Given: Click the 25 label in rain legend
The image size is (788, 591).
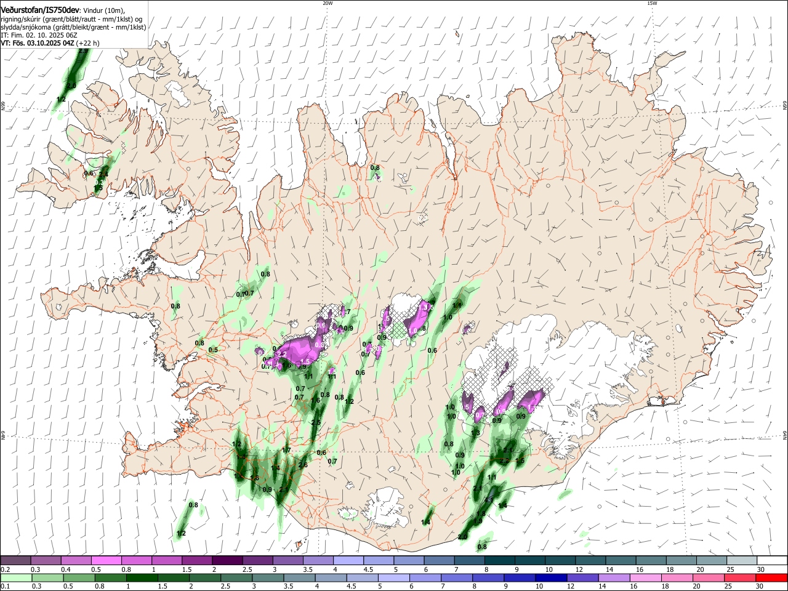Looking at the screenshot, I should [x=728, y=587].
